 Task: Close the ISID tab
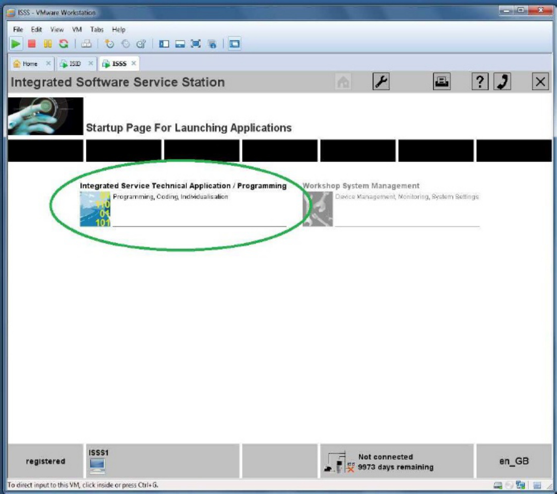click(x=91, y=63)
